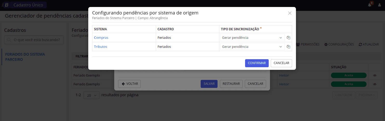385x121 pixels.
Task: Click the app logo beside Cadastro Único
Action: tap(5, 5)
